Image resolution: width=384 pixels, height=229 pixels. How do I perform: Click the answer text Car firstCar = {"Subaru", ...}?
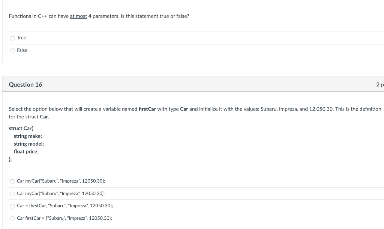coord(64,218)
